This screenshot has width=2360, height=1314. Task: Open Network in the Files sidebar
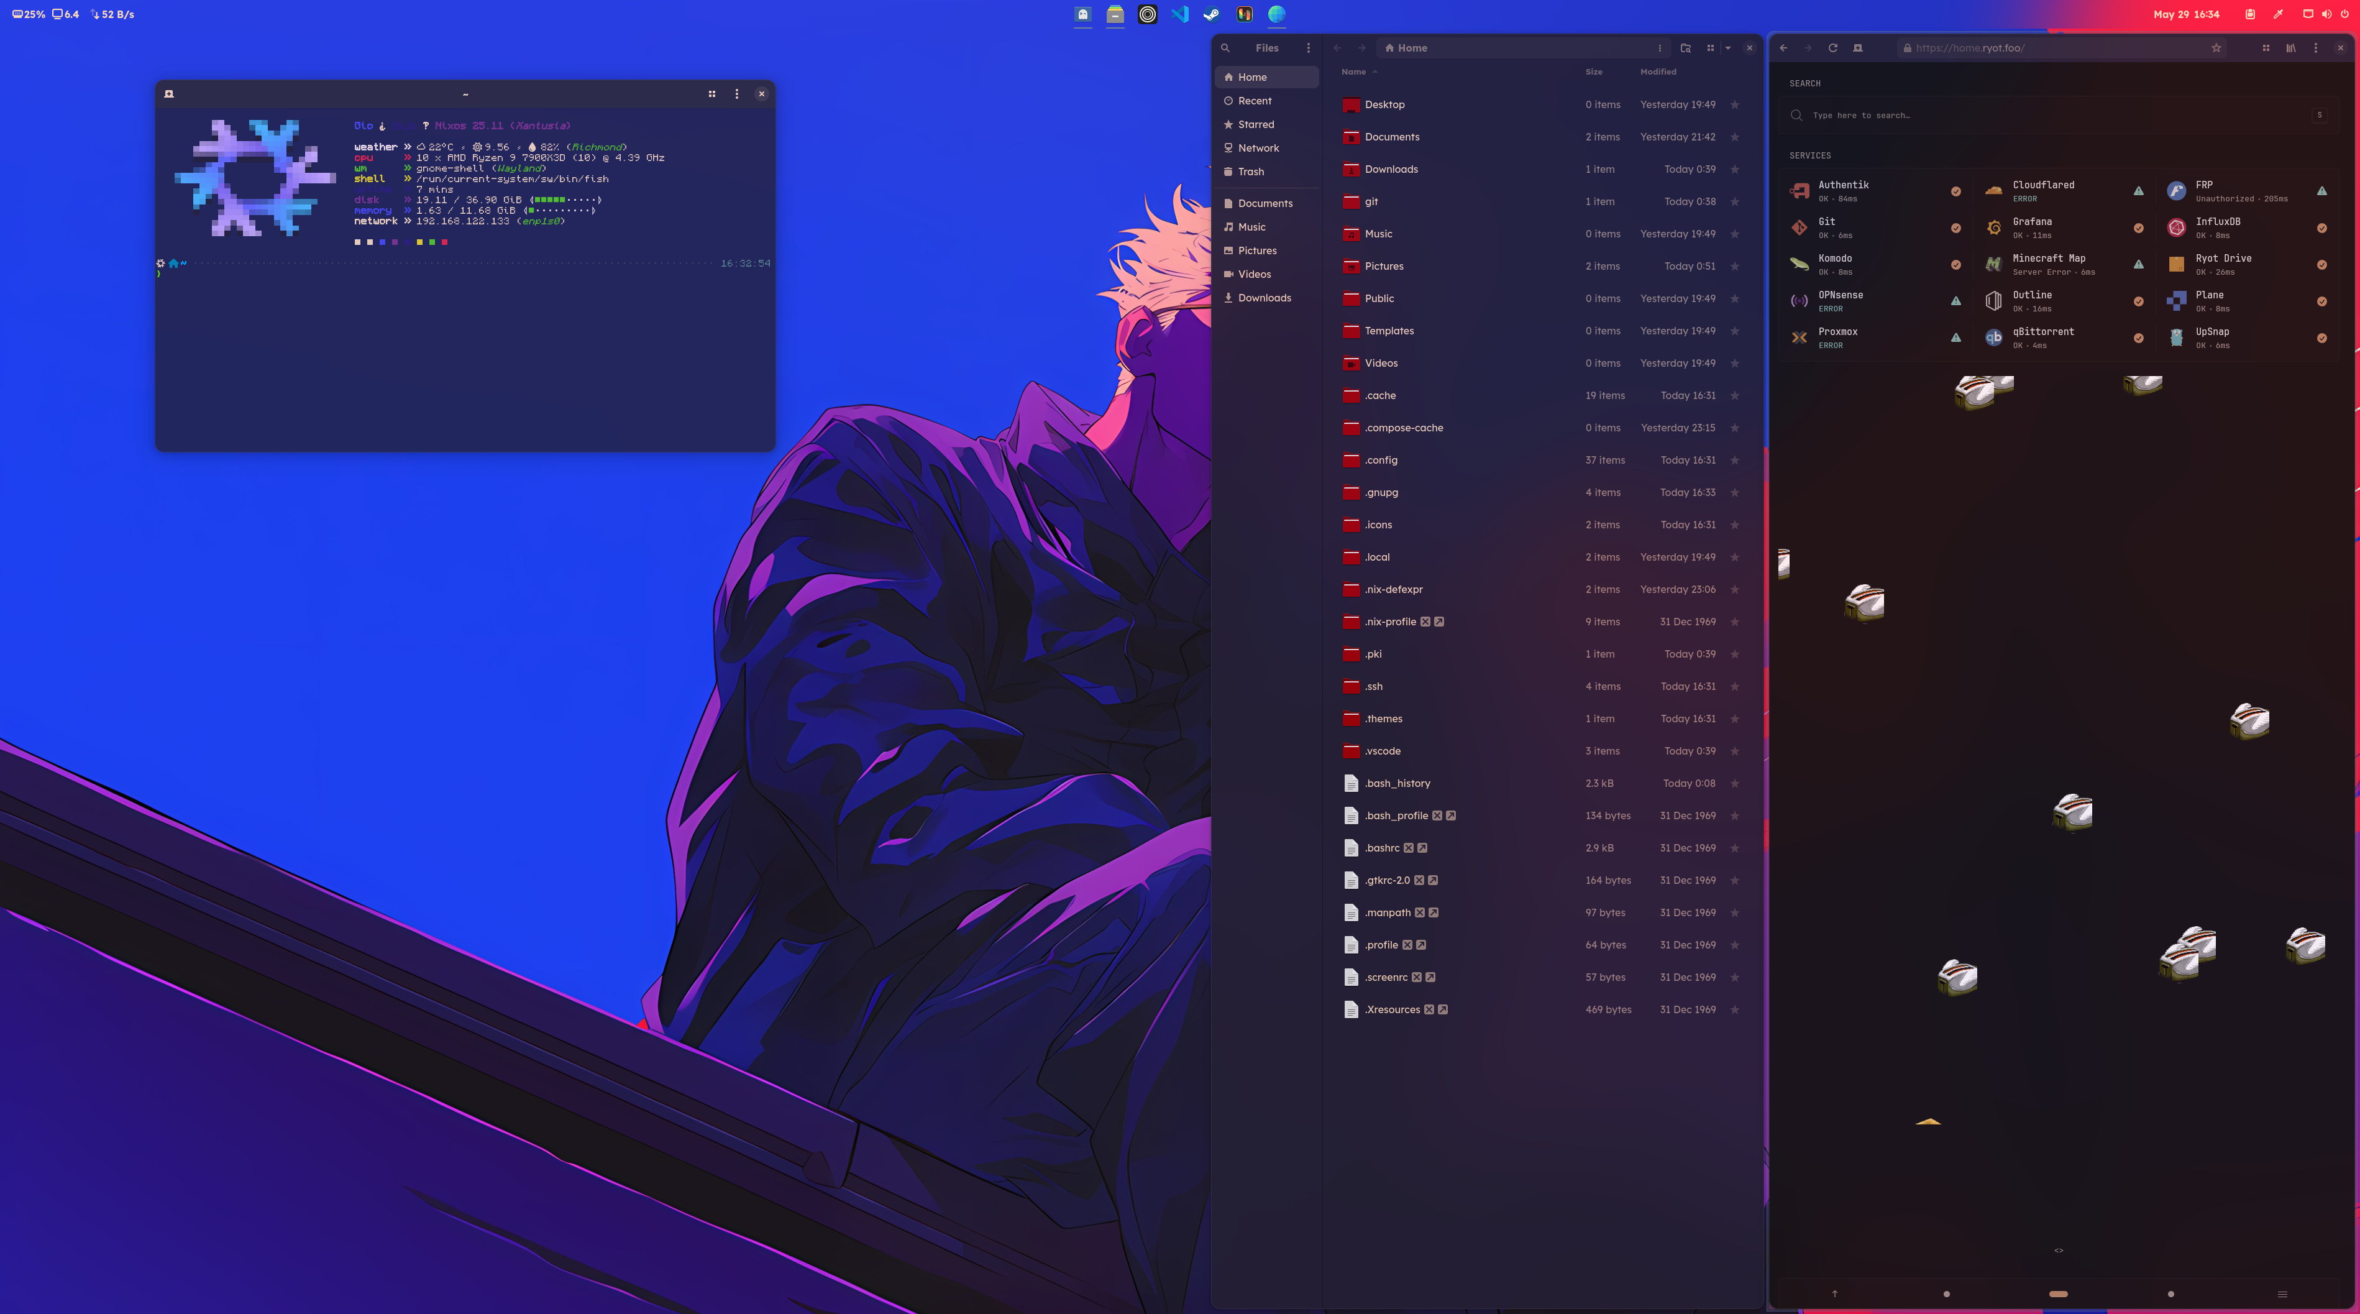click(1266, 147)
